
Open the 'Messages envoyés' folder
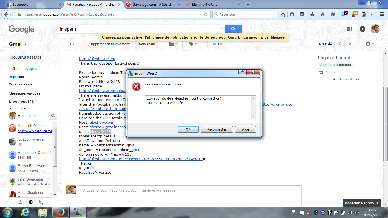tap(24, 93)
